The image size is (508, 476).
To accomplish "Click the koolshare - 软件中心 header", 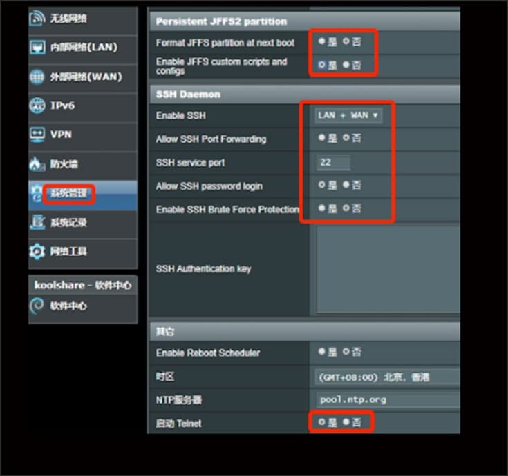I will (83, 285).
